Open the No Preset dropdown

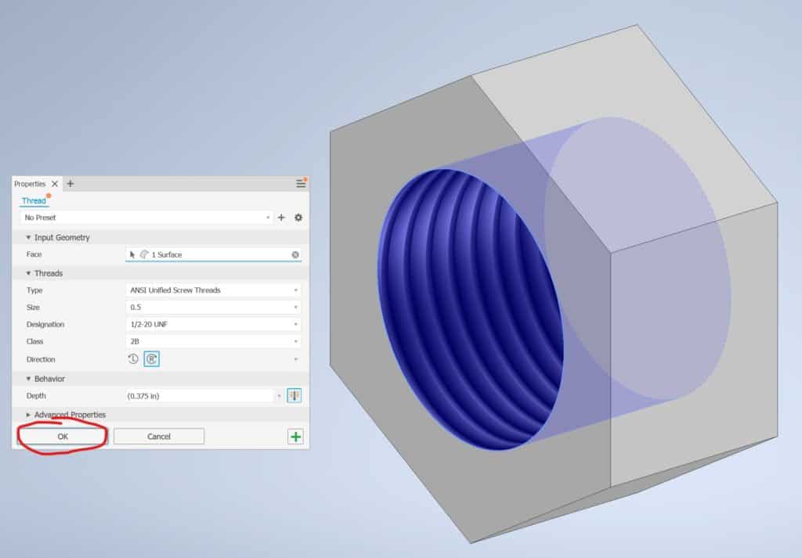pyautogui.click(x=146, y=217)
